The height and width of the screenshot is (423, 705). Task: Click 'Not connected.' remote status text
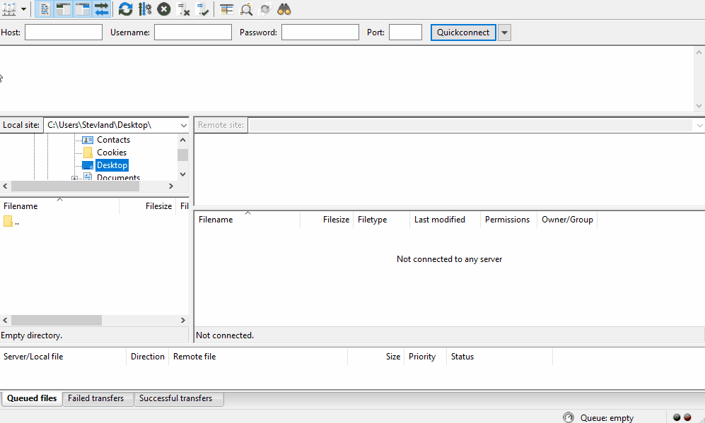click(225, 335)
